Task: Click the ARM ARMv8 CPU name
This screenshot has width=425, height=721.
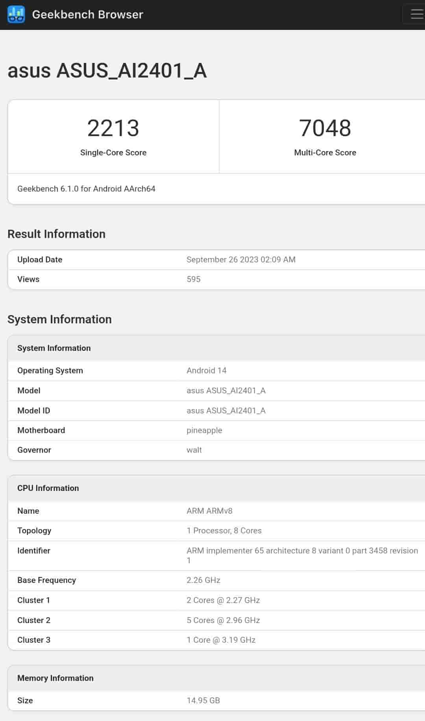Action: pos(209,511)
